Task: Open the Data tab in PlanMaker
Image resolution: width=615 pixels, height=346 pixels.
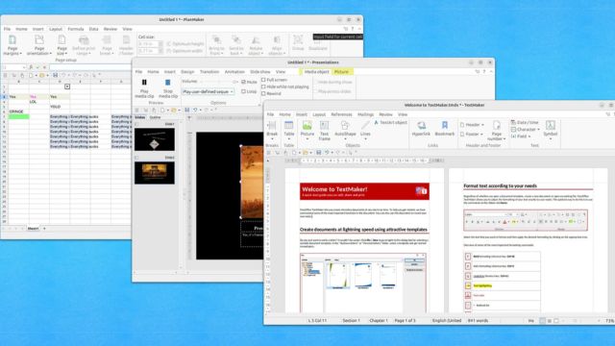Action: 94,29
